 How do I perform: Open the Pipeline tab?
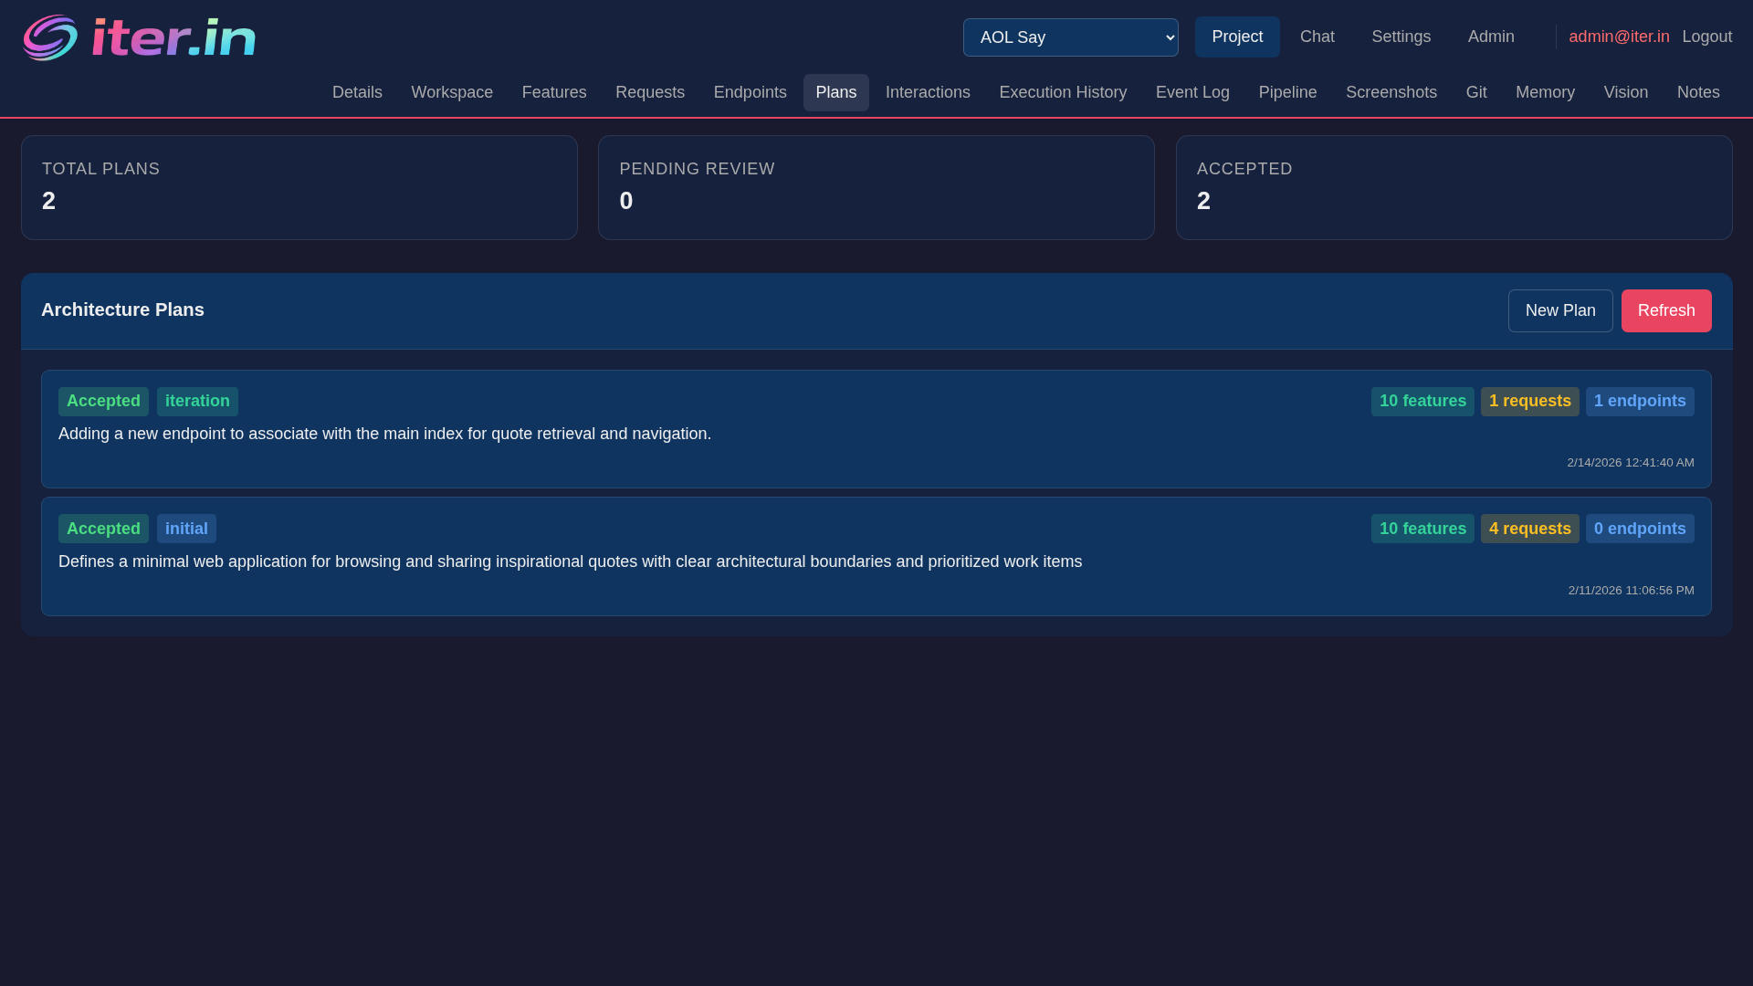click(1286, 92)
